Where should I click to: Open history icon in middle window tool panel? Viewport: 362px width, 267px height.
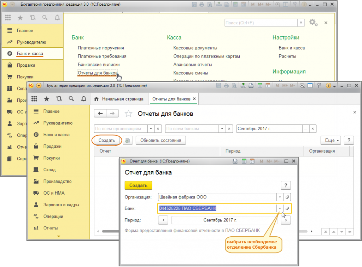(59, 99)
